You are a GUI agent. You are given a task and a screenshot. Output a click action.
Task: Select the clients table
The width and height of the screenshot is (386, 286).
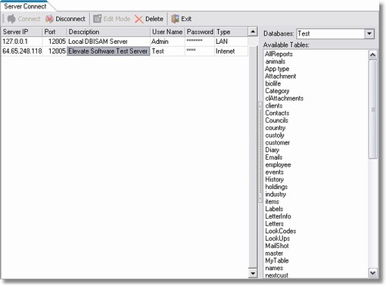(274, 106)
